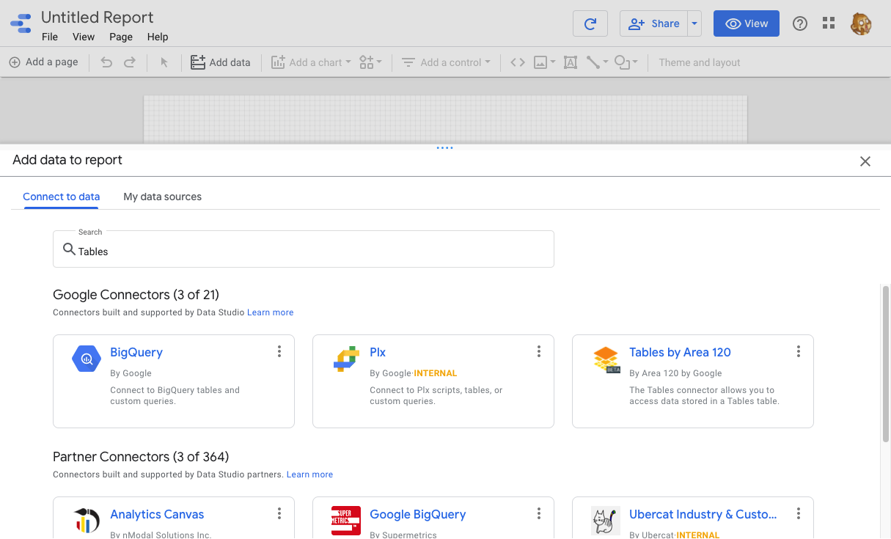Screen dimensions: 891x539
Task: Open the help question mark icon
Action: coord(800,23)
